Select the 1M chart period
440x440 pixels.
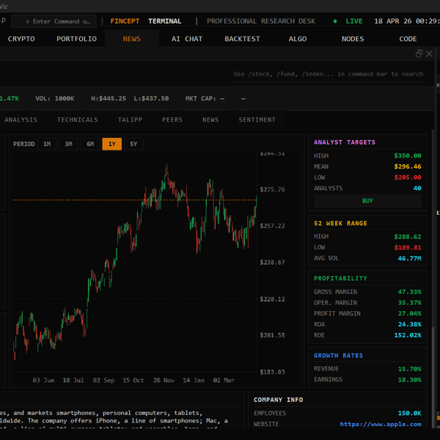(47, 144)
